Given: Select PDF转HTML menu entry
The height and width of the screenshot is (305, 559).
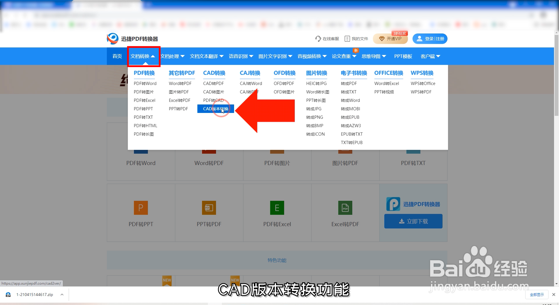Looking at the screenshot, I should pos(145,126).
